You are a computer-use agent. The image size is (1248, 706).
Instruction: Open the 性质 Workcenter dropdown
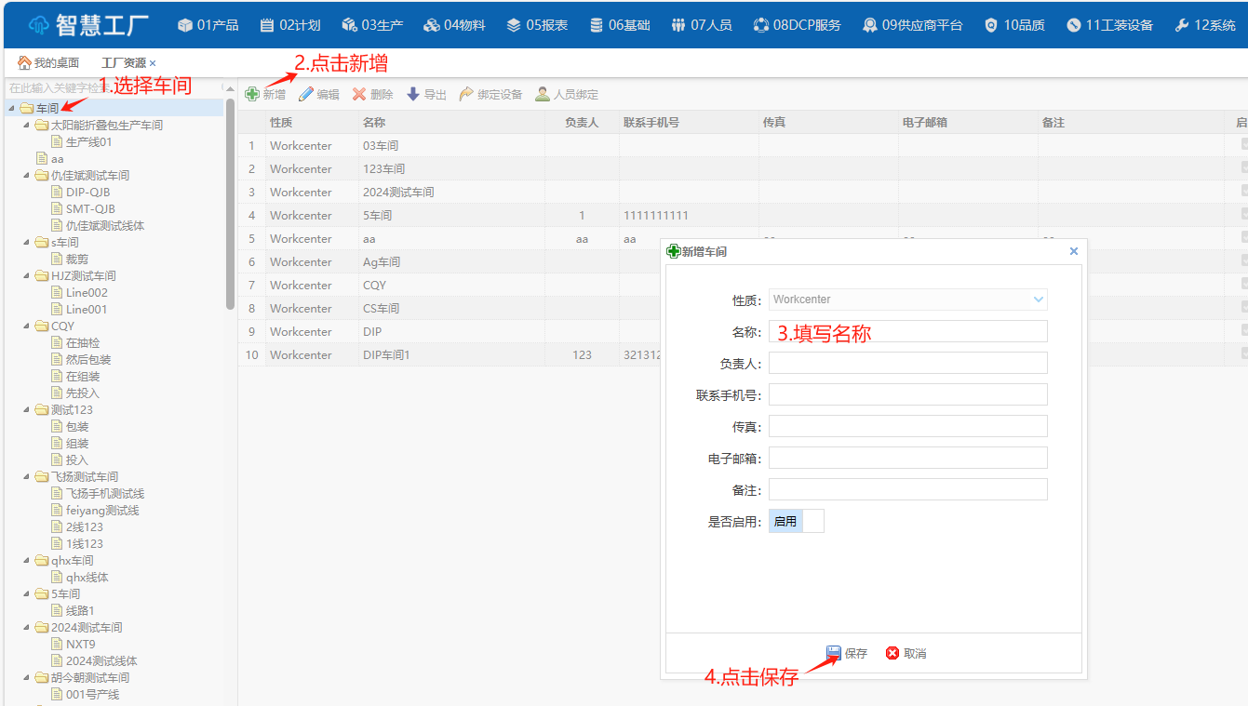[1039, 300]
